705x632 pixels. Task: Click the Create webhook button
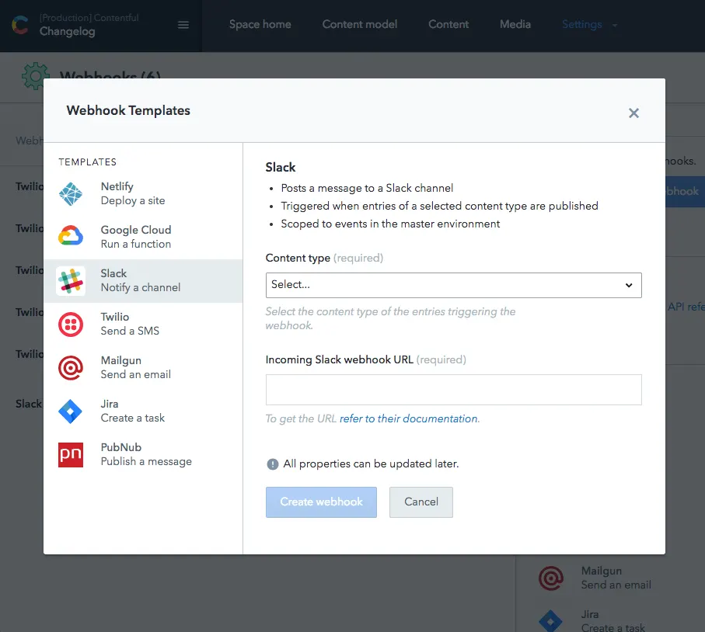pos(321,502)
